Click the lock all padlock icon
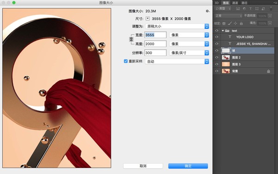Screen dimensions: 278x174 point(241,23)
